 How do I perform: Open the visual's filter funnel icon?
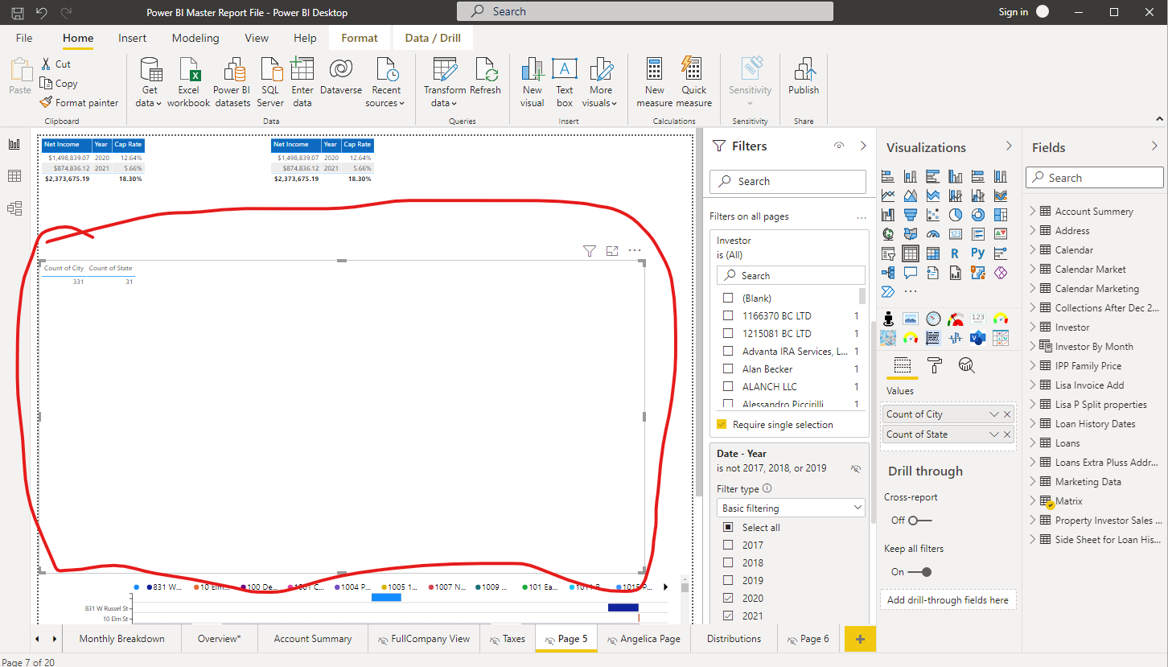(x=590, y=251)
